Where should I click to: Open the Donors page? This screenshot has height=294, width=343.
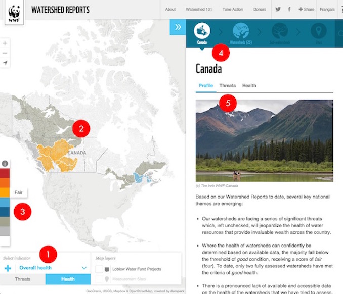tap(260, 9)
